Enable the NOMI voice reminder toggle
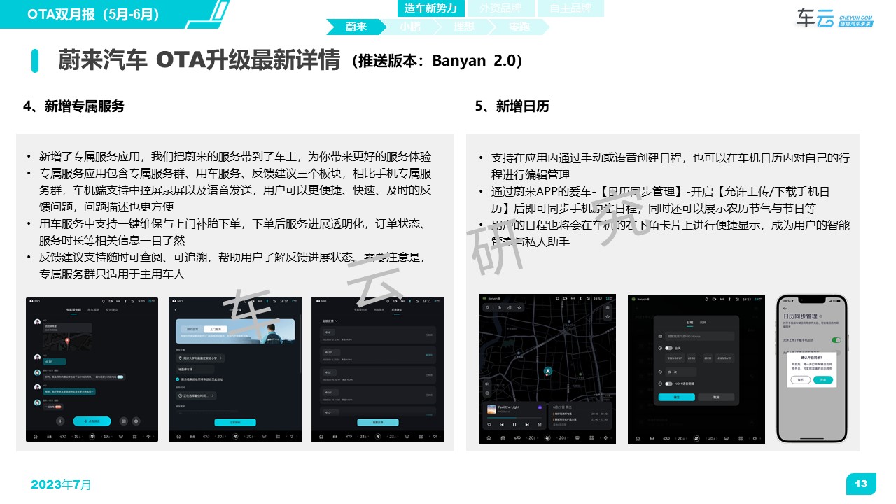The height and width of the screenshot is (504, 896). 668,384
